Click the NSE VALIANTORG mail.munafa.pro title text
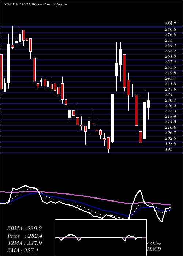 pos(35,4)
